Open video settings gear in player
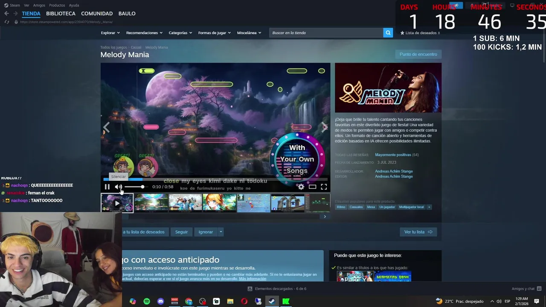Viewport: 546px width, 307px height. [x=301, y=187]
